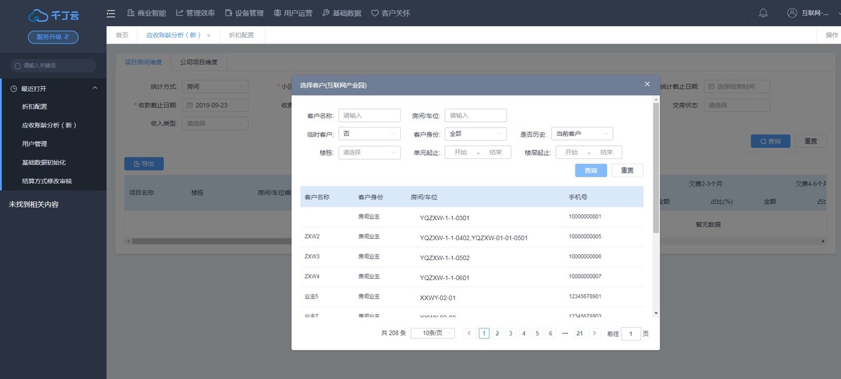Go to page 6 in pagination
The width and height of the screenshot is (841, 379).
pyautogui.click(x=551, y=333)
